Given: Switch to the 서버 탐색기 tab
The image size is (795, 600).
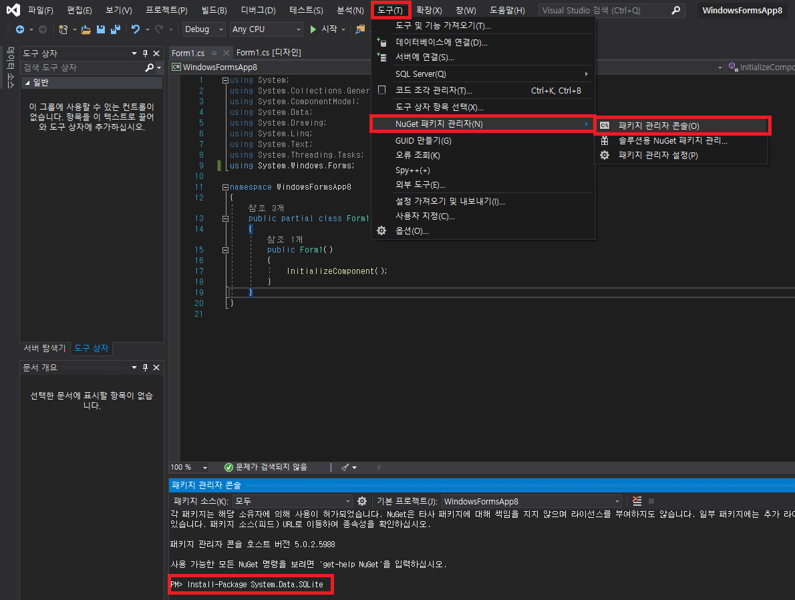Looking at the screenshot, I should point(45,348).
